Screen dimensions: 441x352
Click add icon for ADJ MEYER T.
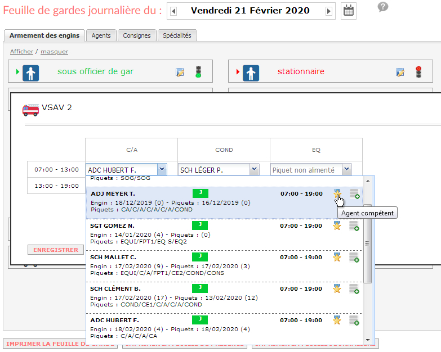click(x=355, y=194)
